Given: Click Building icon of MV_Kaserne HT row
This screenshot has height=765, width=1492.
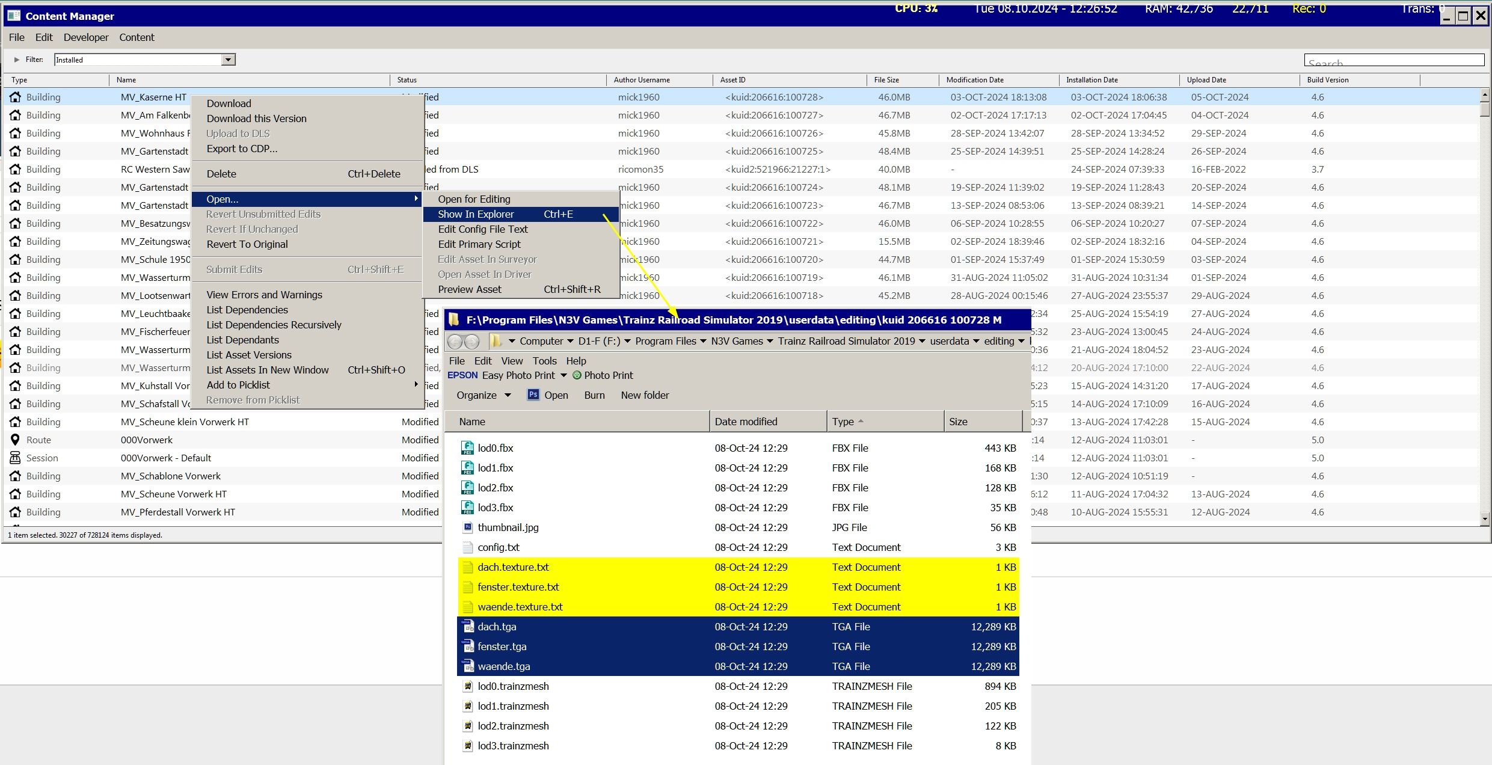Looking at the screenshot, I should coord(15,97).
